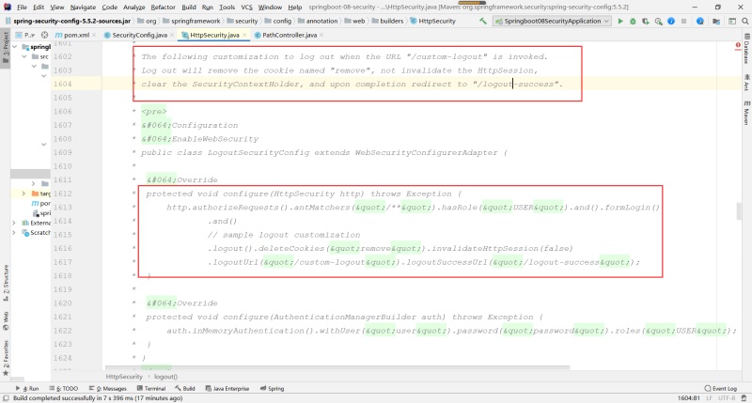Open the VCS menu
This screenshot has height=403, width=752.
click(246, 8)
